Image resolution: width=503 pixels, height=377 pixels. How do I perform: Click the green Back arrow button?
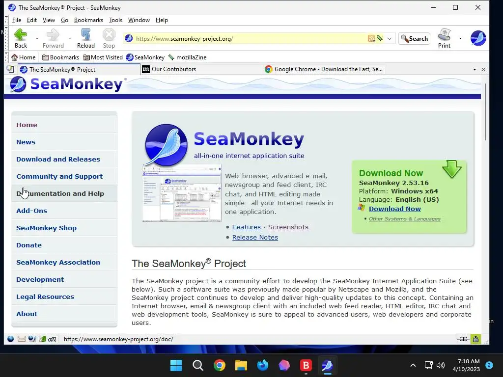point(21,38)
